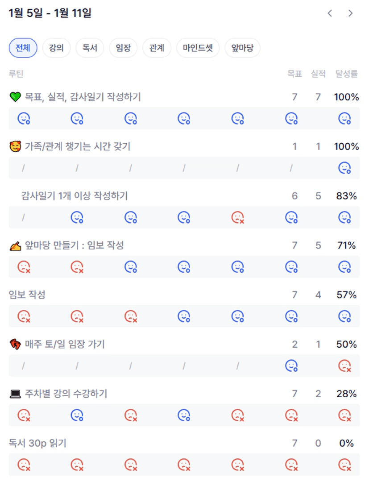Image resolution: width=369 pixels, height=486 pixels.
Task: Click the green heart icon beside 목표, 실적, 감사일기
Action: coord(15,97)
